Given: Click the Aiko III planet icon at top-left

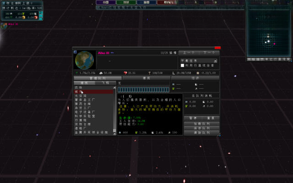Looking at the screenshot, I should click(4, 26).
